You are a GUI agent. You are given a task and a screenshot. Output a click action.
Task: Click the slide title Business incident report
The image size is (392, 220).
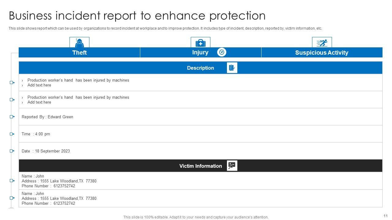pos(137,16)
